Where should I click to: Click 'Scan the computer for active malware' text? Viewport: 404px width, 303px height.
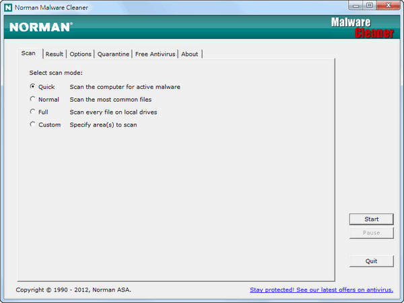click(x=125, y=87)
